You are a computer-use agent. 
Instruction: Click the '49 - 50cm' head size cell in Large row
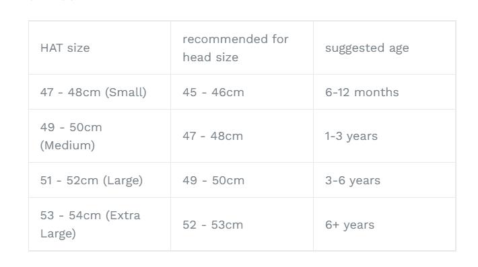click(x=242, y=180)
